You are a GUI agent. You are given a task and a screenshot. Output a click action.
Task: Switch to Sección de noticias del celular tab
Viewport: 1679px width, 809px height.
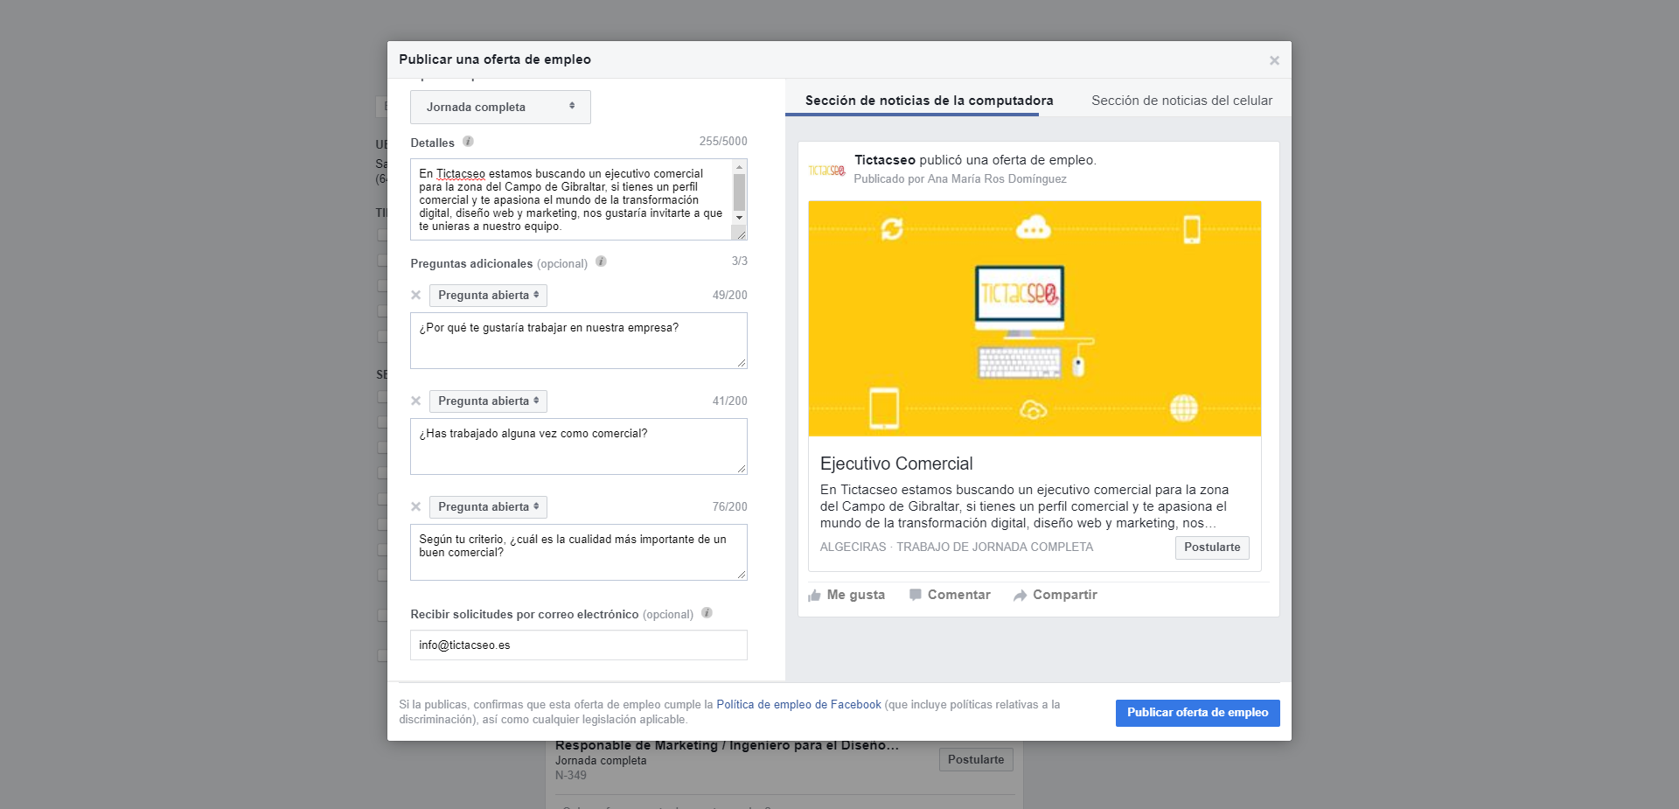pyautogui.click(x=1181, y=101)
